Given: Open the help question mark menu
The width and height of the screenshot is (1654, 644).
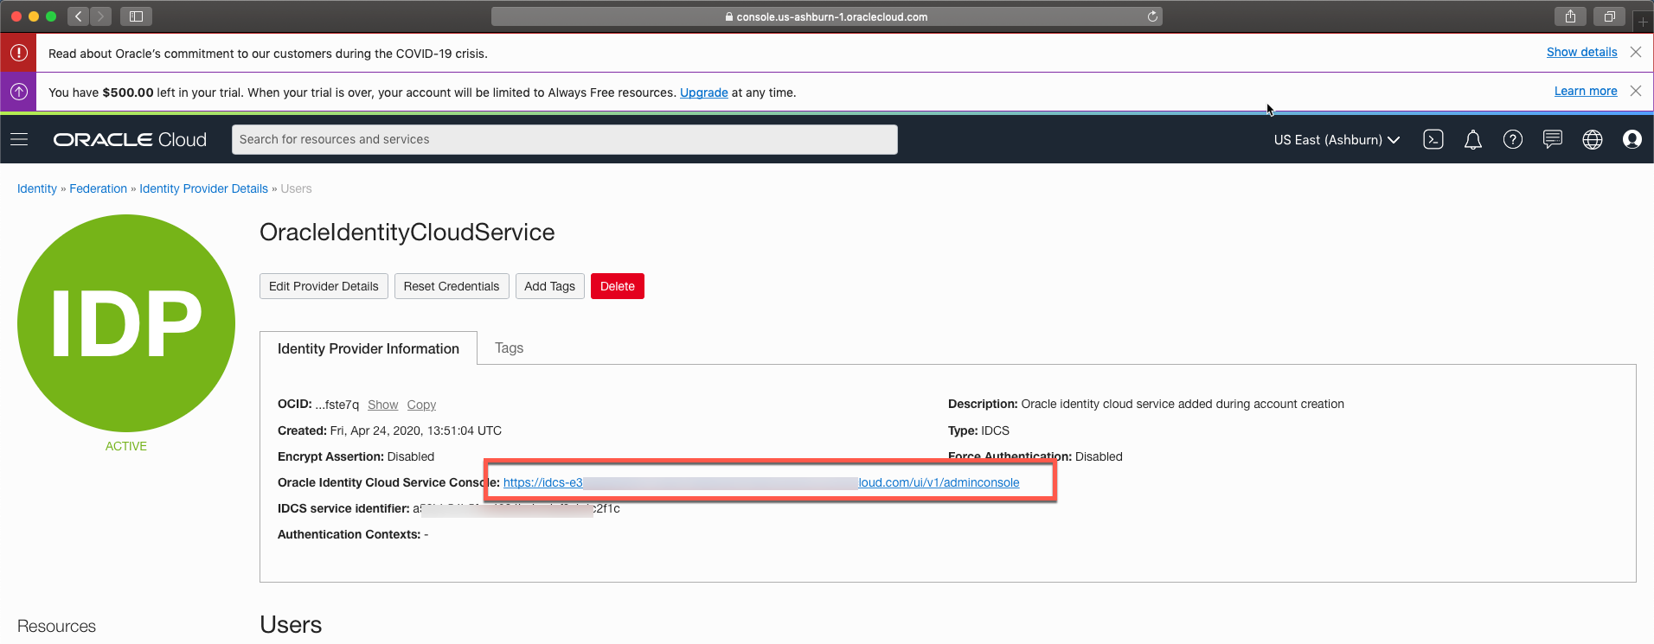Looking at the screenshot, I should click(x=1512, y=139).
